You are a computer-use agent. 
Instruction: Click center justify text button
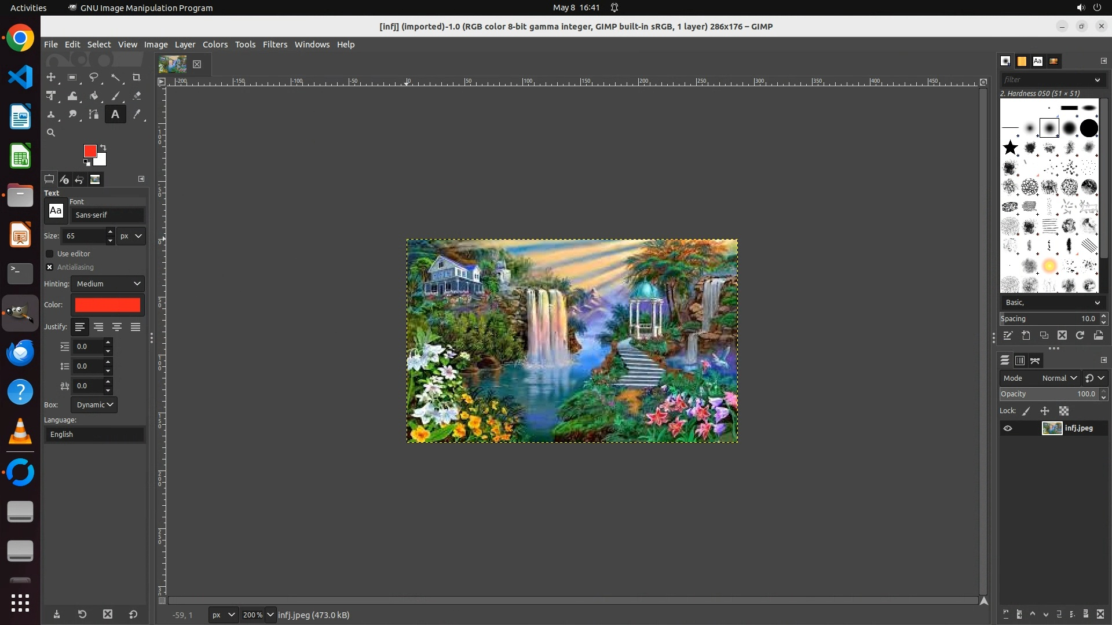[117, 328]
